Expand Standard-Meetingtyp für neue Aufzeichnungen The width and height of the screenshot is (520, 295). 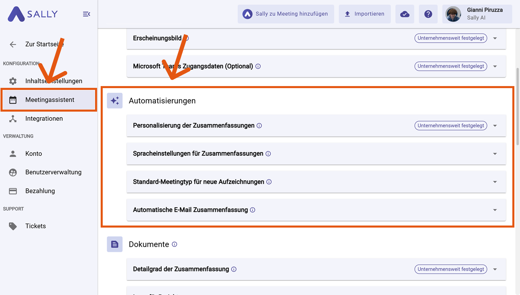(x=495, y=182)
